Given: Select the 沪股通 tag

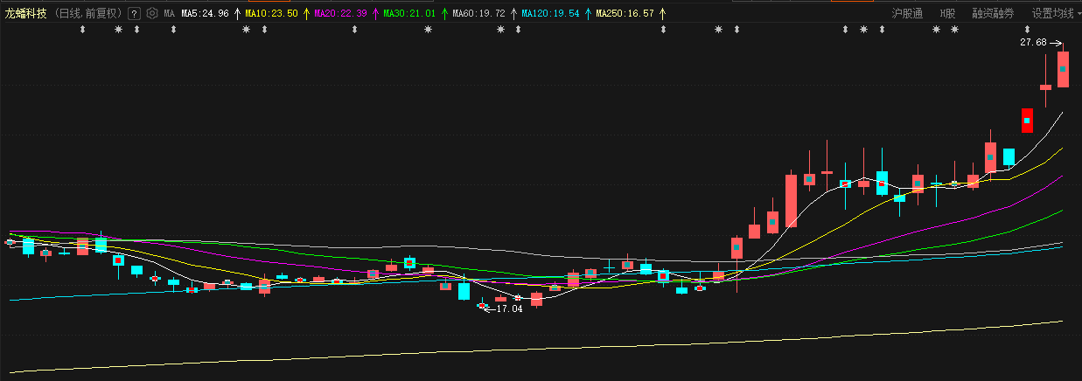Looking at the screenshot, I should coord(907,13).
